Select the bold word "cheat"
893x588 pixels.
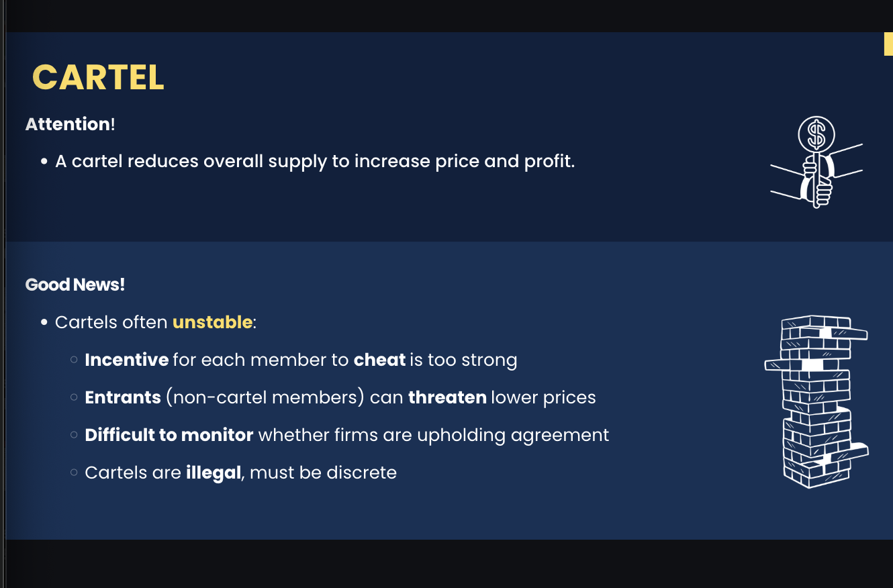tap(379, 360)
